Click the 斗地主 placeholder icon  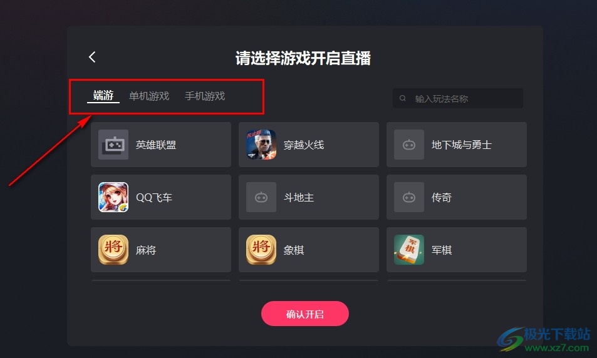click(261, 197)
